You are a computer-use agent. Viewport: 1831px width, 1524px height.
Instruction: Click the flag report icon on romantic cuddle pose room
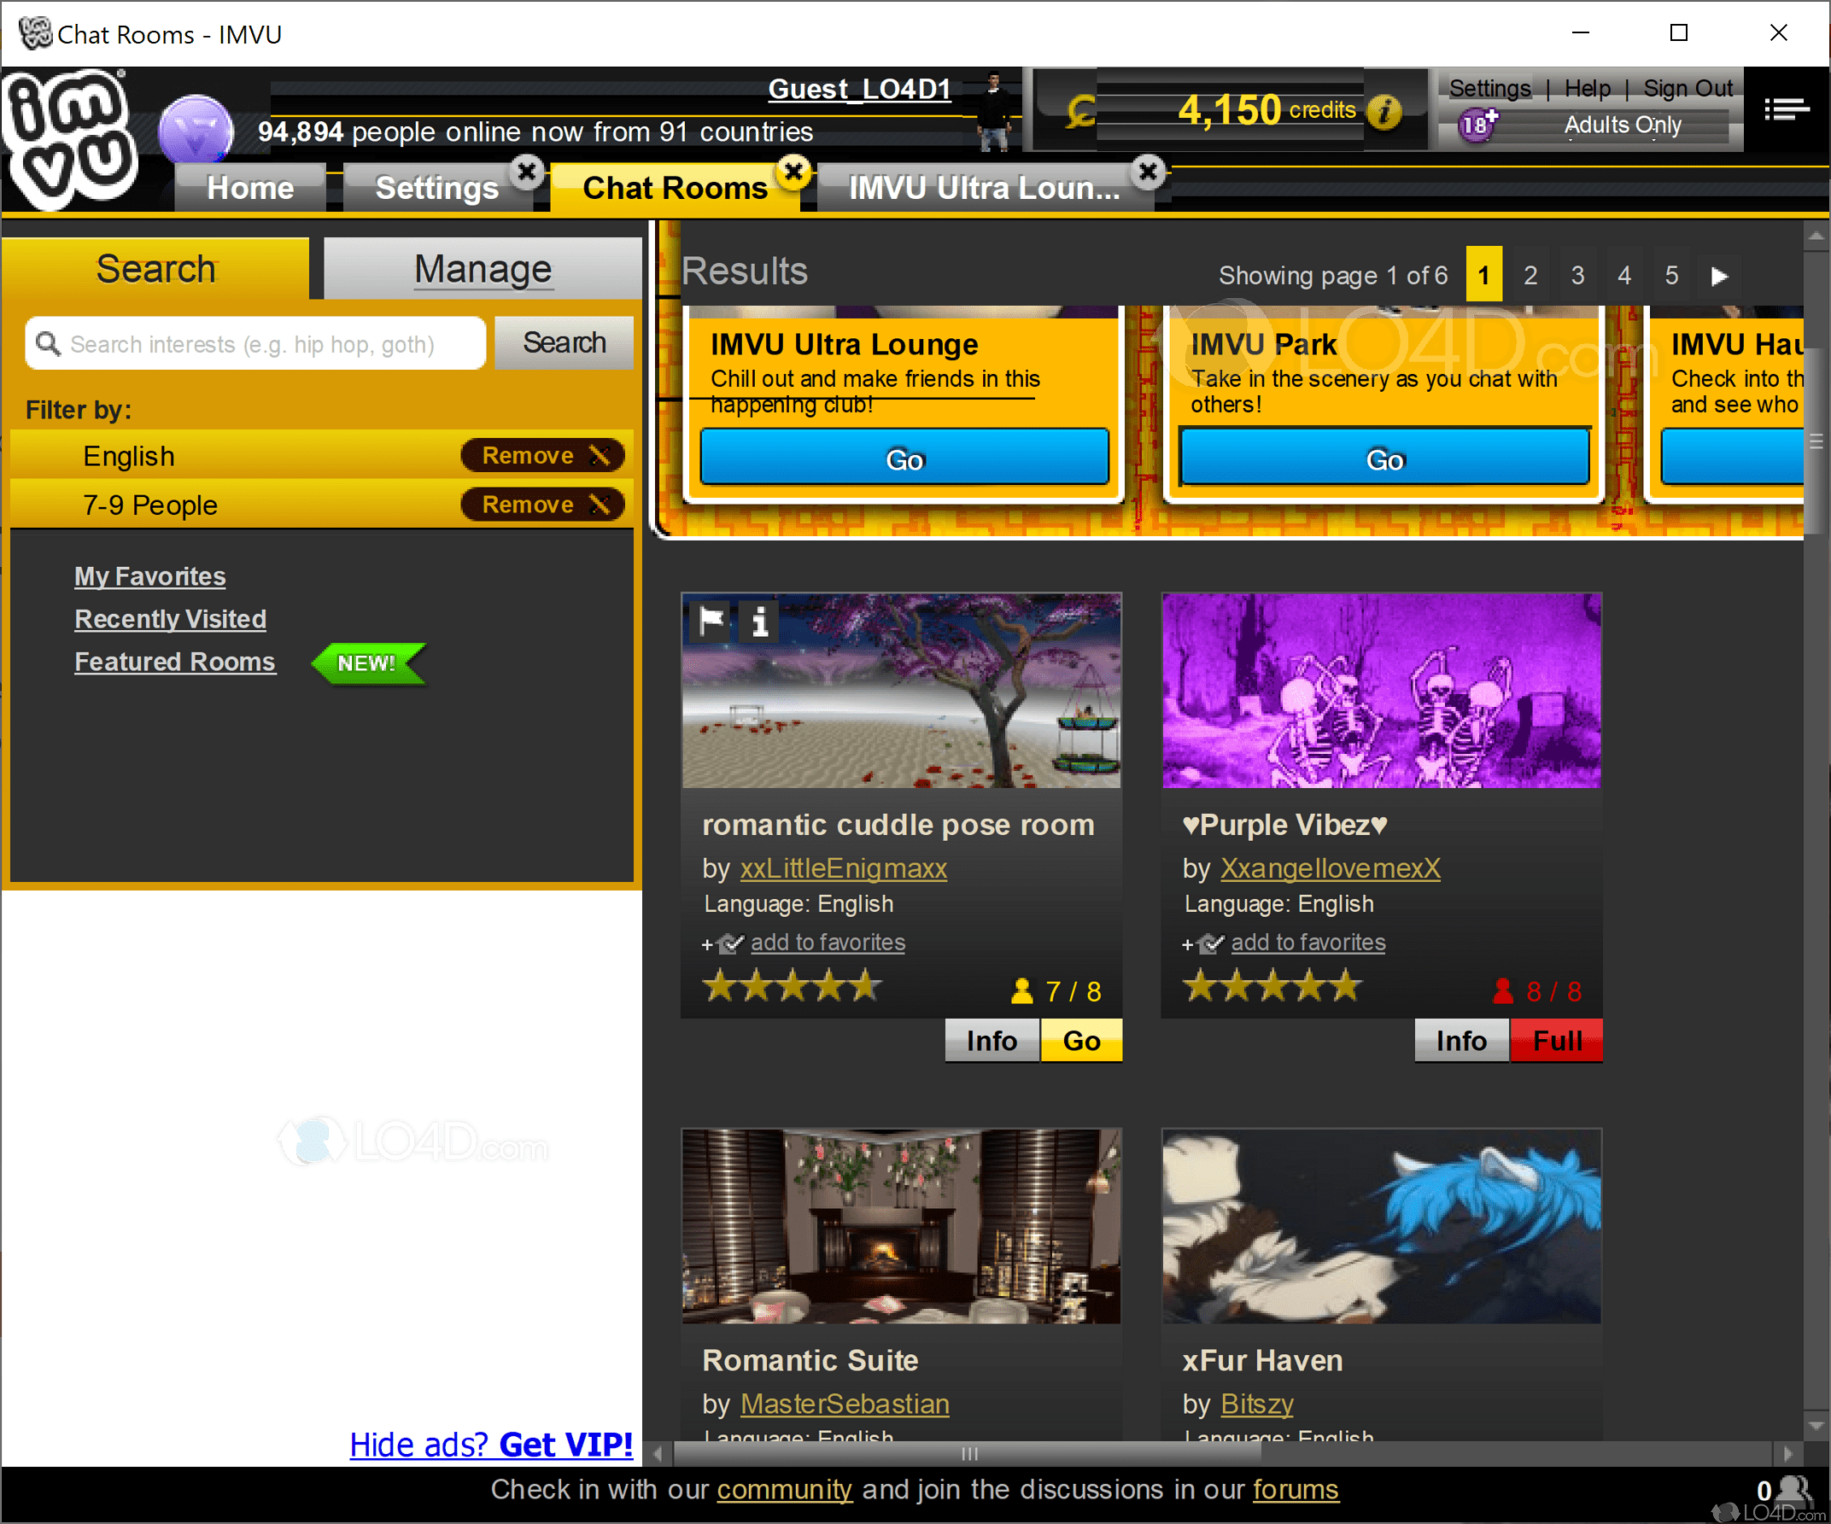[711, 622]
